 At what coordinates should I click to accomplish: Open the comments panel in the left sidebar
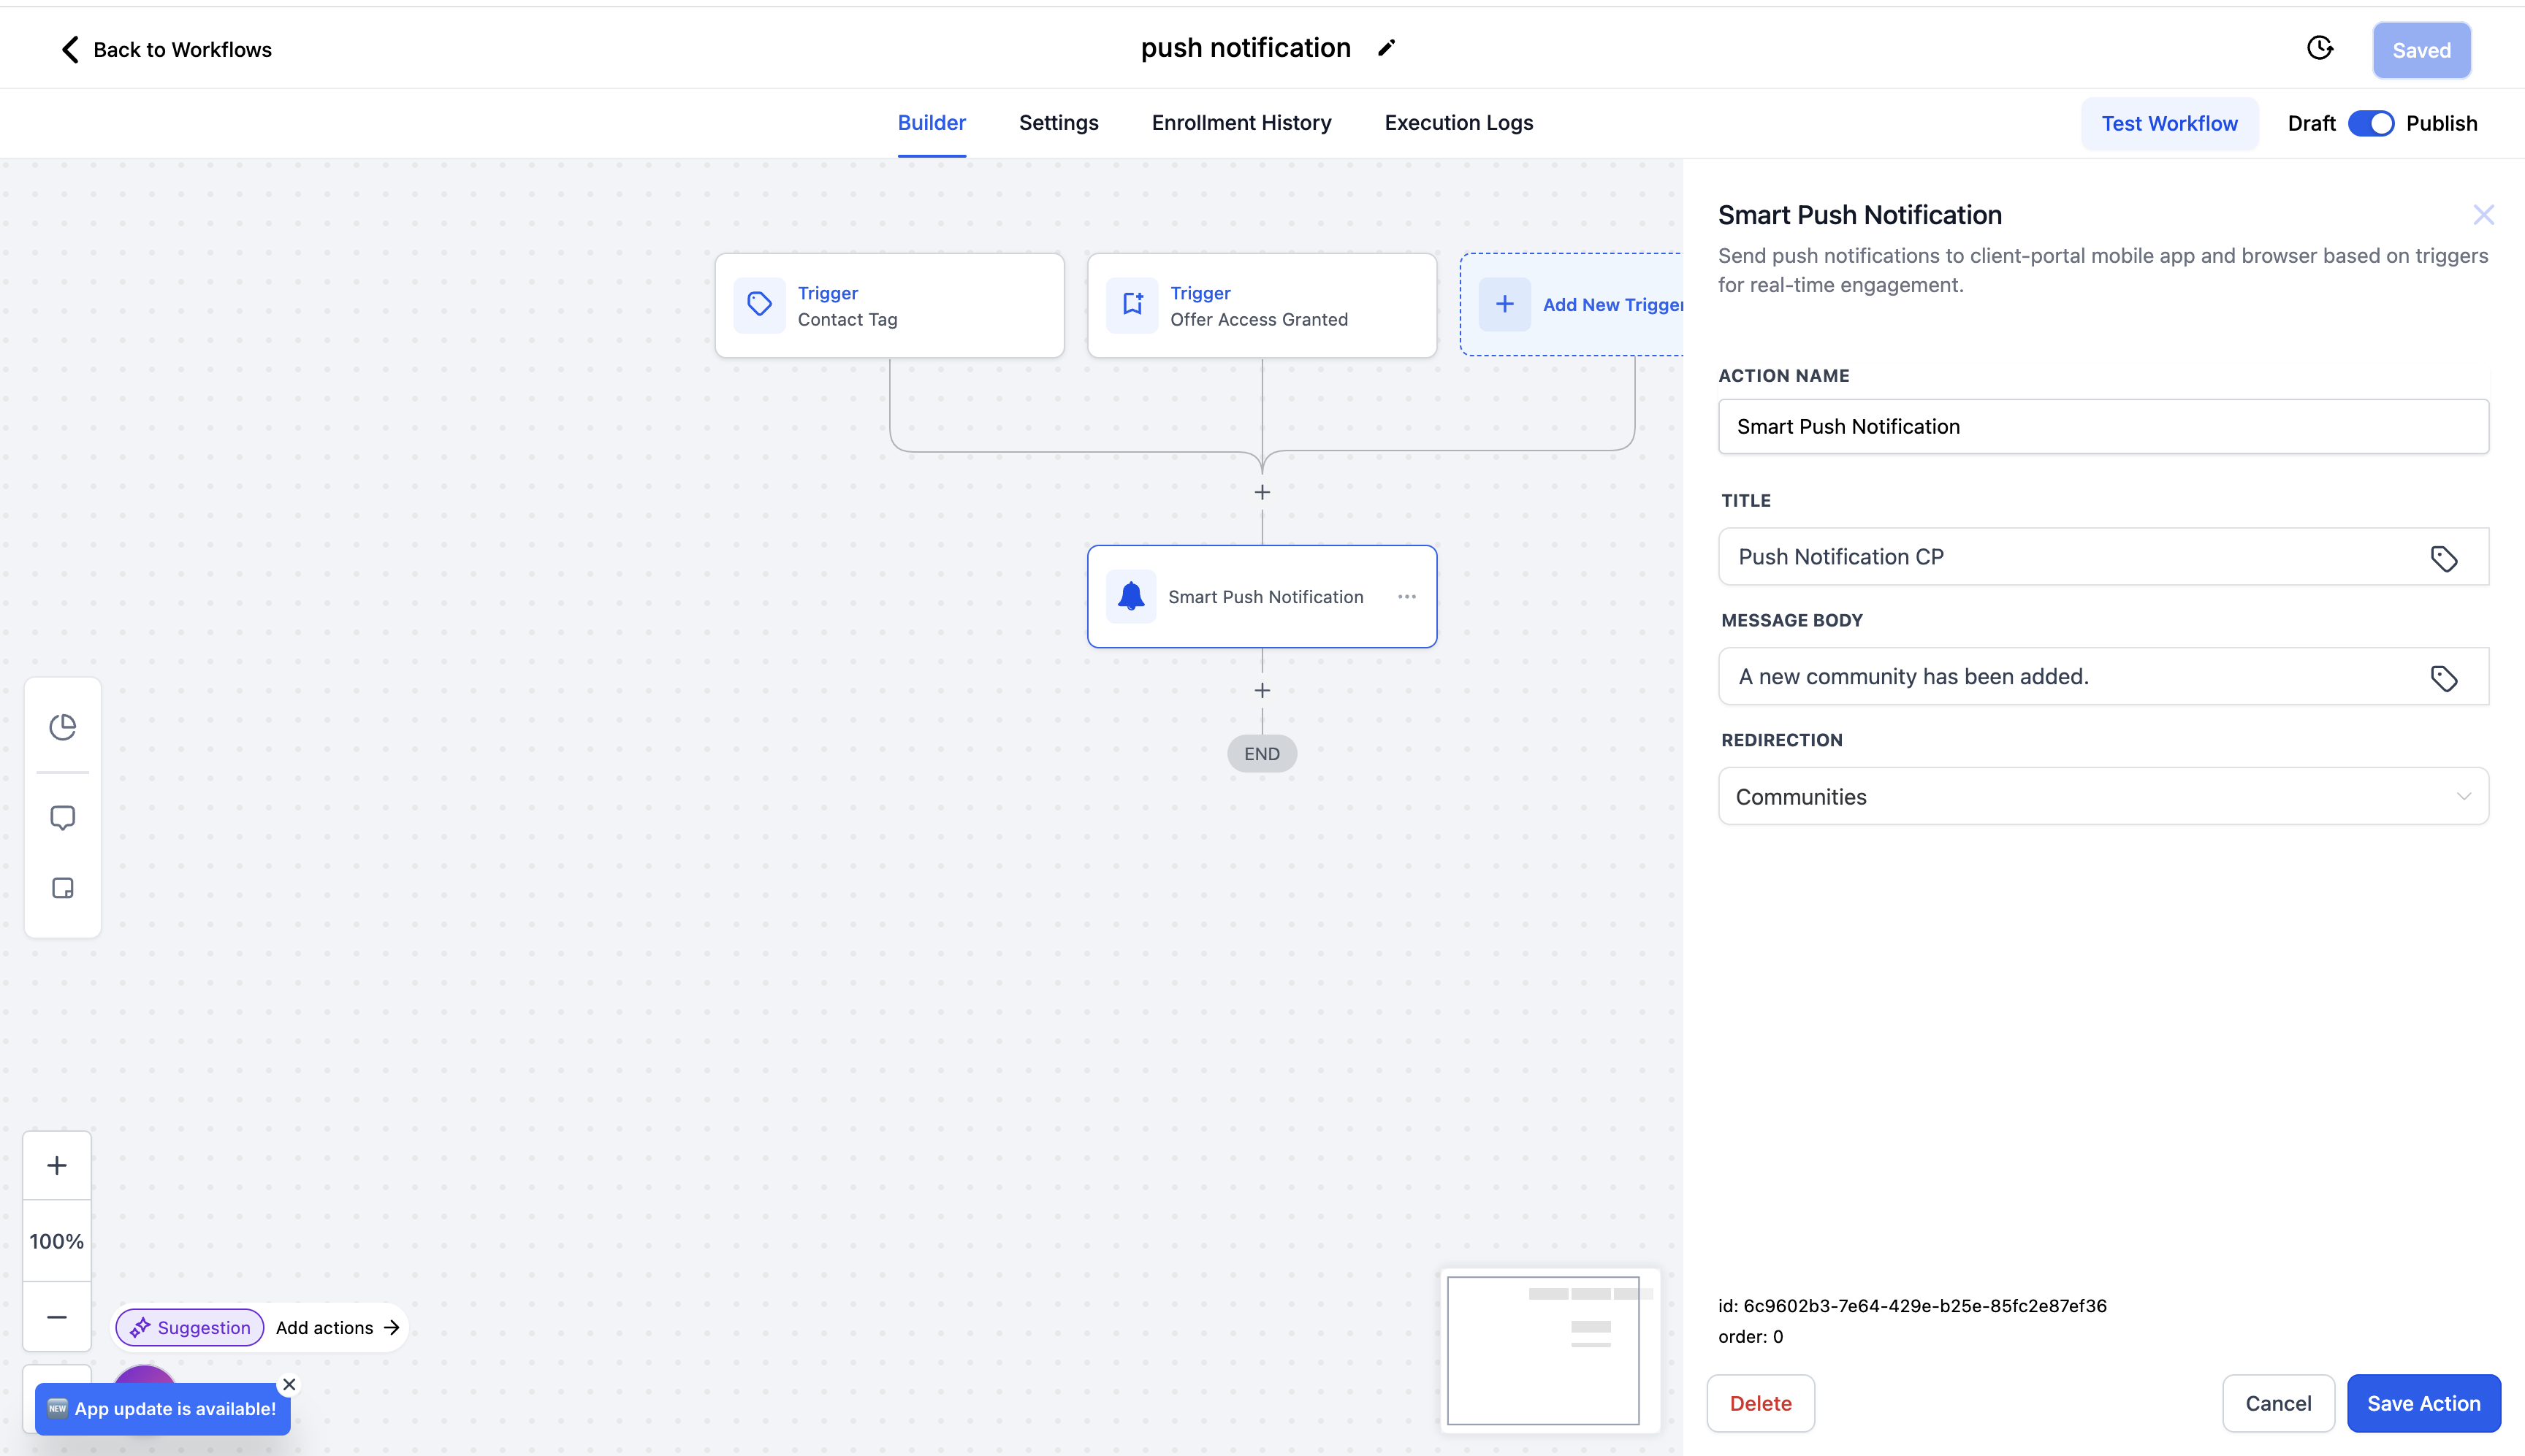[63, 817]
